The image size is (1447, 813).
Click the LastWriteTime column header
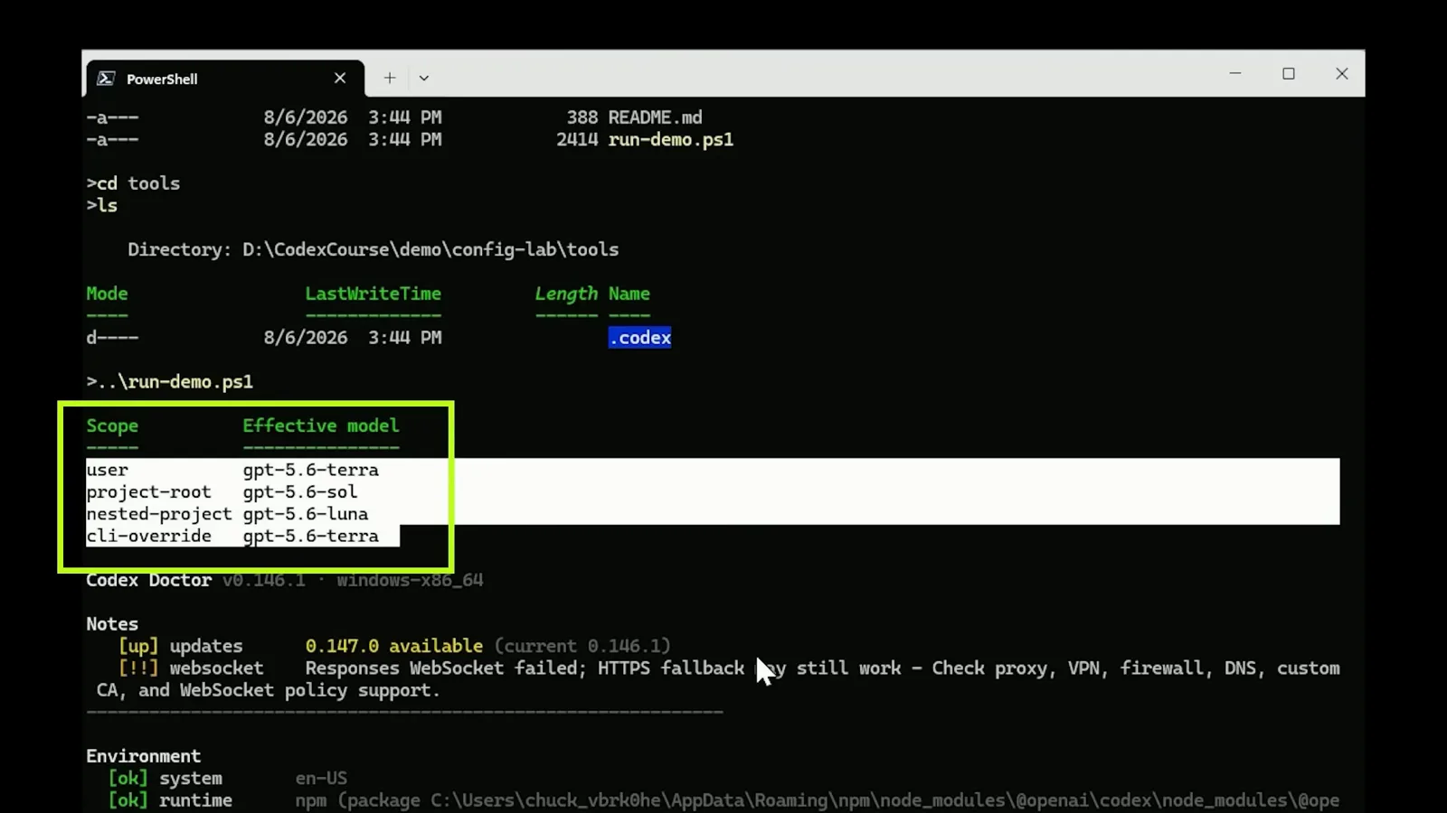373,294
